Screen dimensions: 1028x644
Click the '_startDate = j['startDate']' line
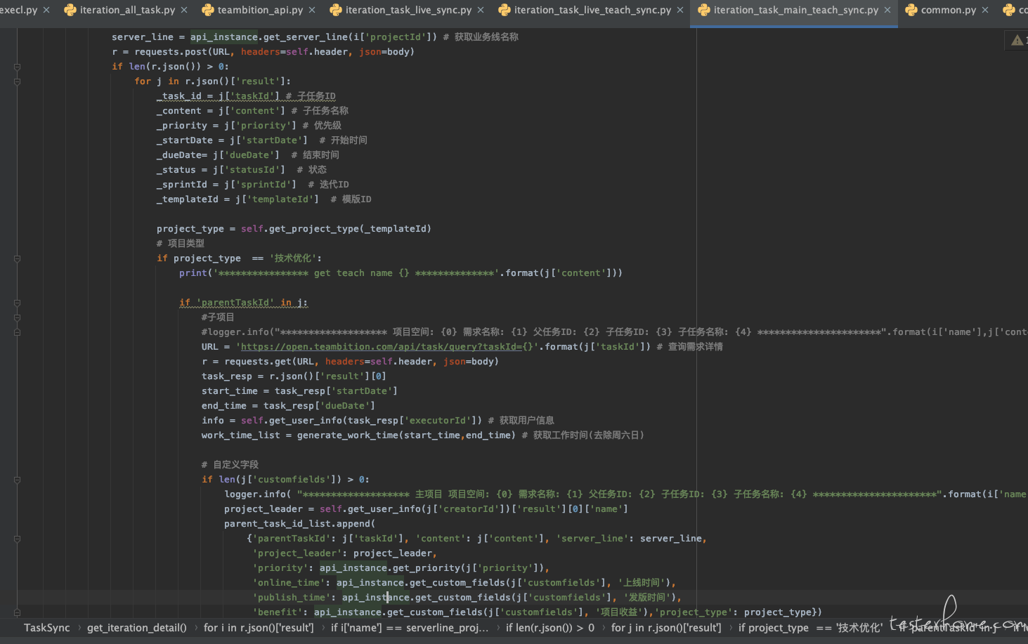pos(261,140)
